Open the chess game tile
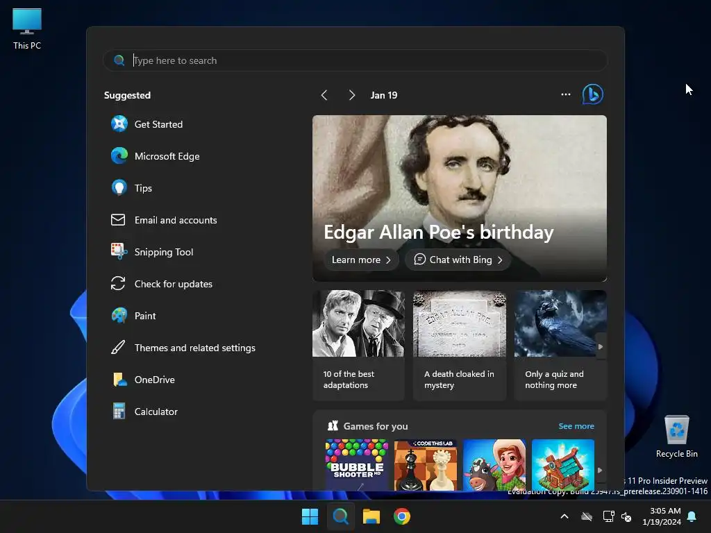 [x=426, y=464]
